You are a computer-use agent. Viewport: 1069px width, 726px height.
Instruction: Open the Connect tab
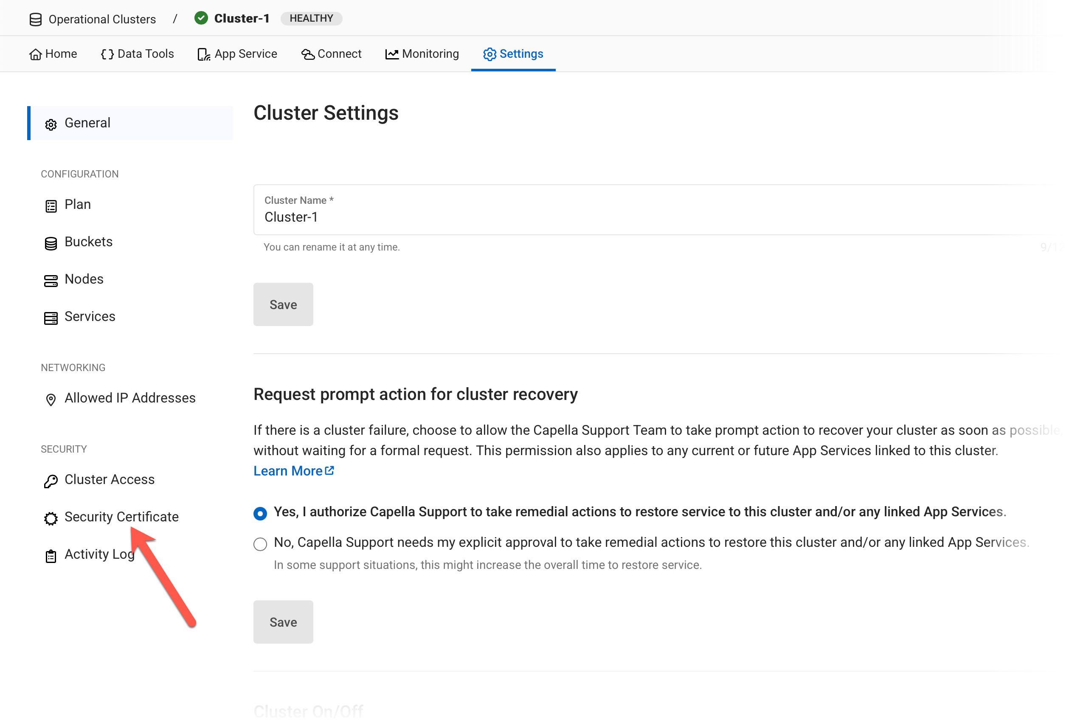[x=331, y=54]
